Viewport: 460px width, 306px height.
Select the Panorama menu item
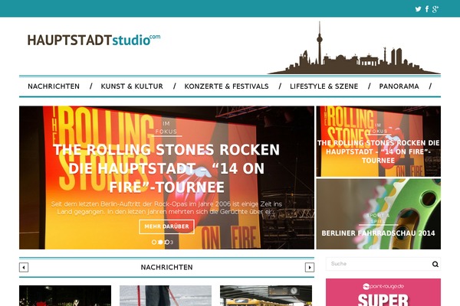(x=399, y=86)
